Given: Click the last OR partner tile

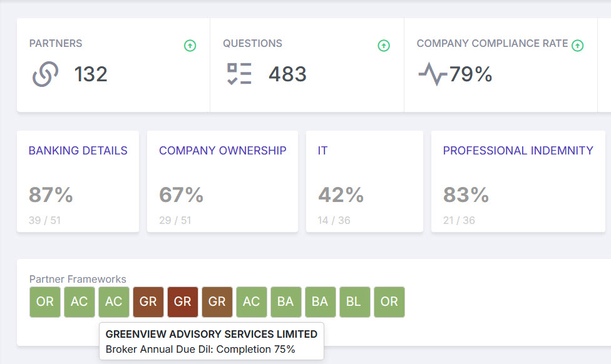Looking at the screenshot, I should [x=389, y=302].
